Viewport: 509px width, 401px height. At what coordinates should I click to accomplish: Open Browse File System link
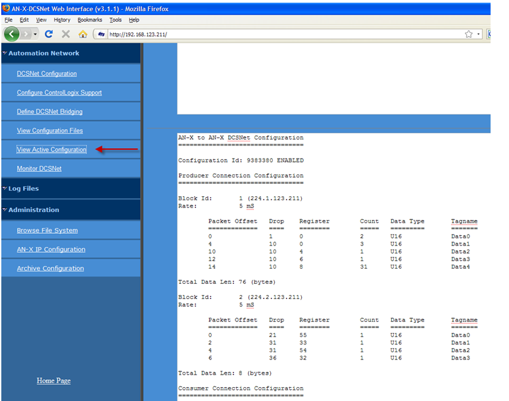[47, 230]
